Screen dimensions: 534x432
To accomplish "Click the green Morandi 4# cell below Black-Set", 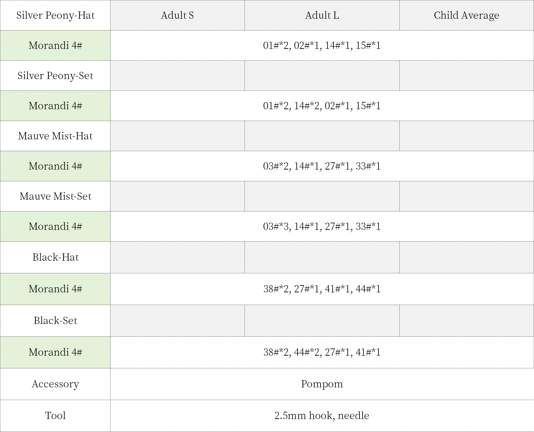I will coord(55,352).
